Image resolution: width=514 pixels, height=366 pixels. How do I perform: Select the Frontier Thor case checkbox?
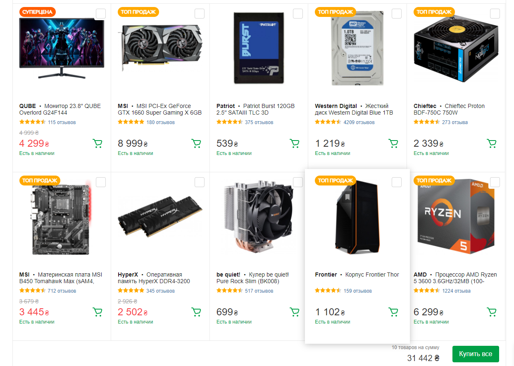(397, 182)
